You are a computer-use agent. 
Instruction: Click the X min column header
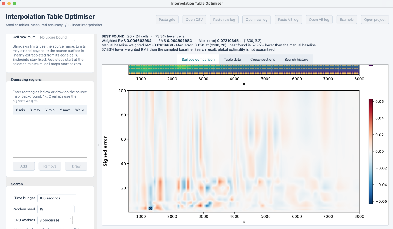point(20,110)
